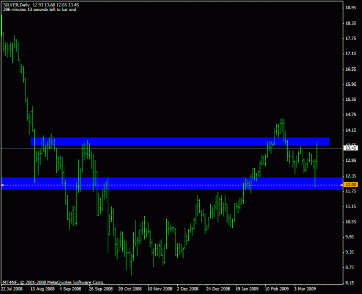Click the 18.35 price scale label
The height and width of the screenshot is (294, 362).
click(x=350, y=23)
